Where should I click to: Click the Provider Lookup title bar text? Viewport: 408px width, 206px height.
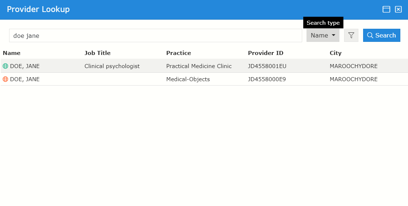38,9
